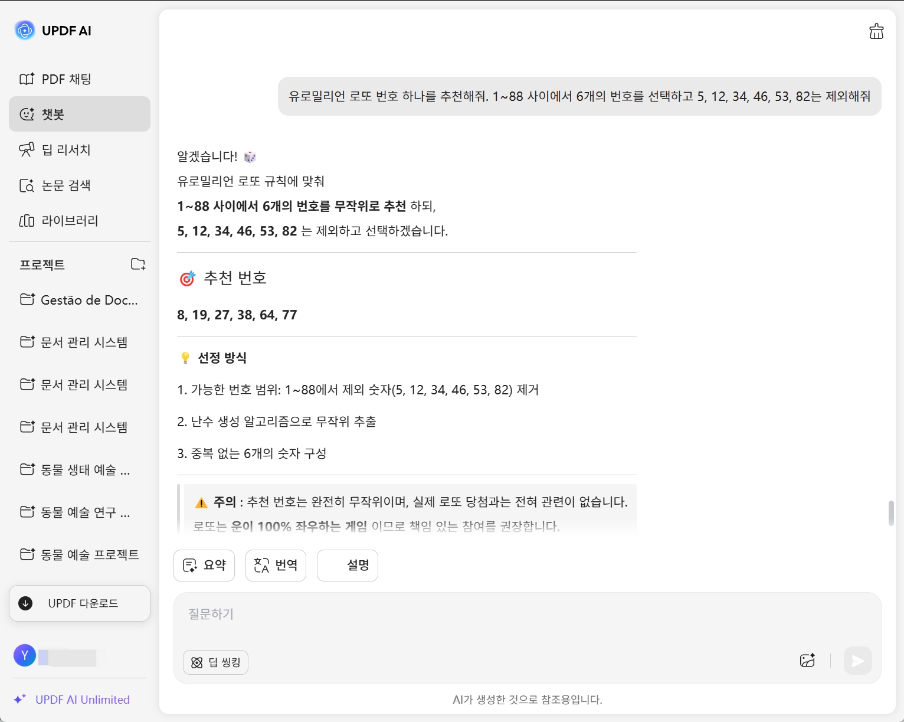The image size is (904, 722).
Task: Click the folder icon of 동물 생태 예술
Action: click(x=27, y=469)
